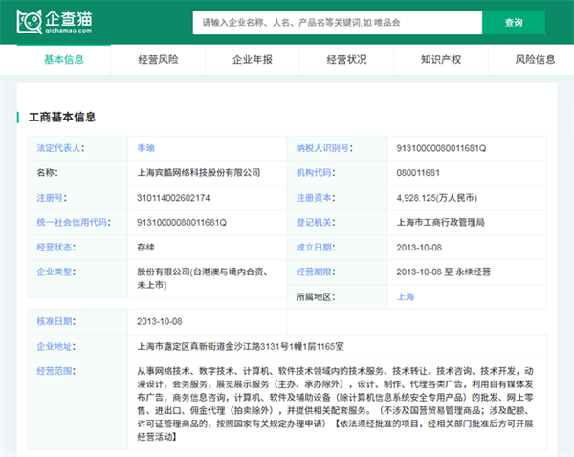The height and width of the screenshot is (457, 574).
Task: Click the taxpayer ID 91310000080011681Q
Action: [x=441, y=149]
